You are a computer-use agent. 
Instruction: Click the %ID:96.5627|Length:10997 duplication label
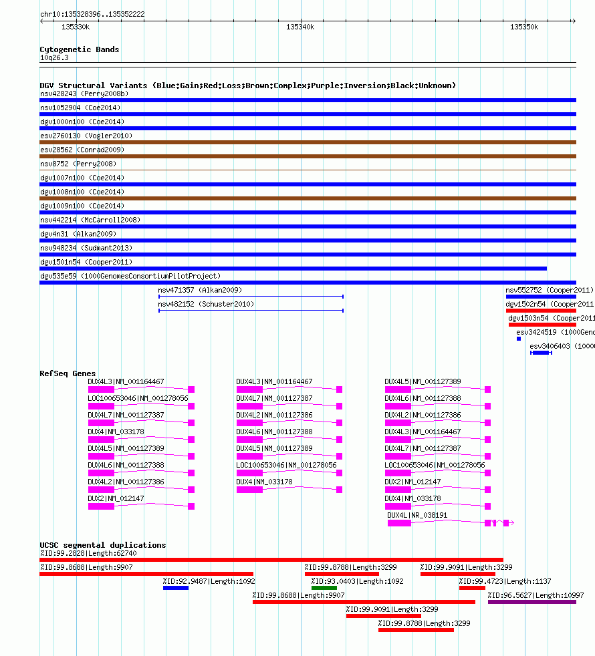point(536,595)
